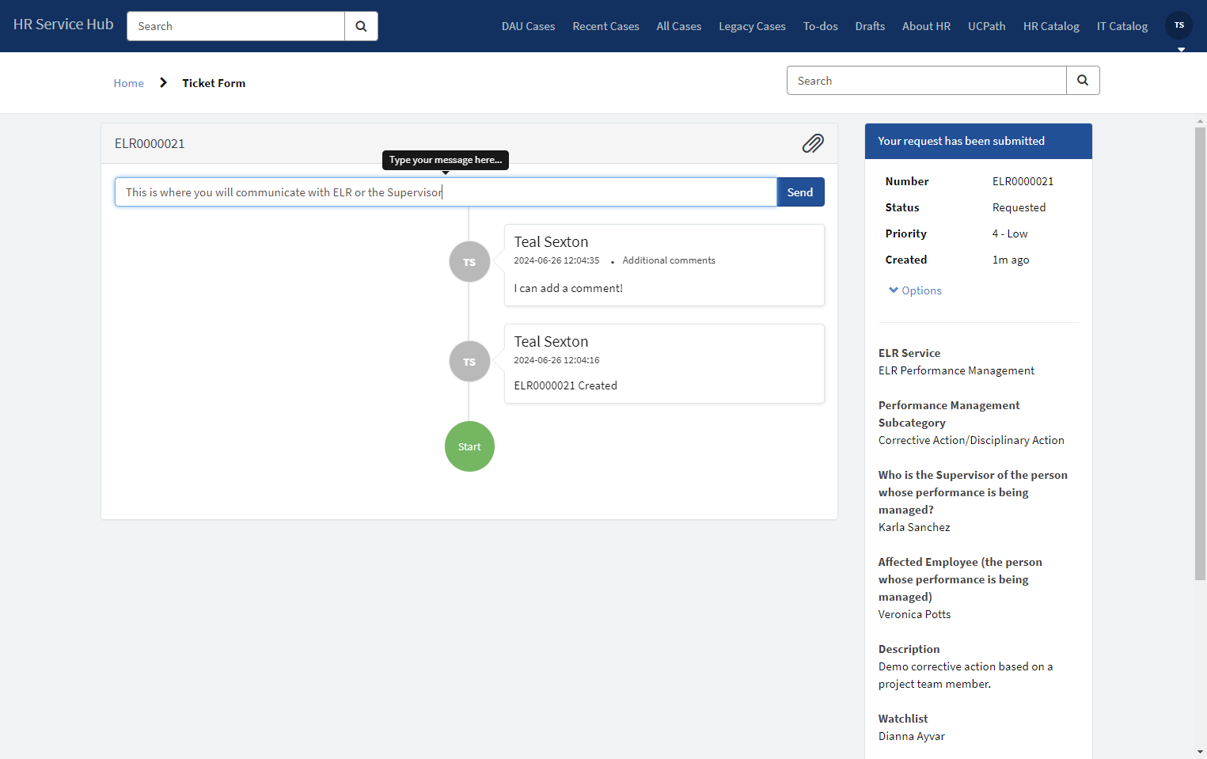Click the 'Requested' status value
This screenshot has height=759, width=1207.
tap(1019, 207)
